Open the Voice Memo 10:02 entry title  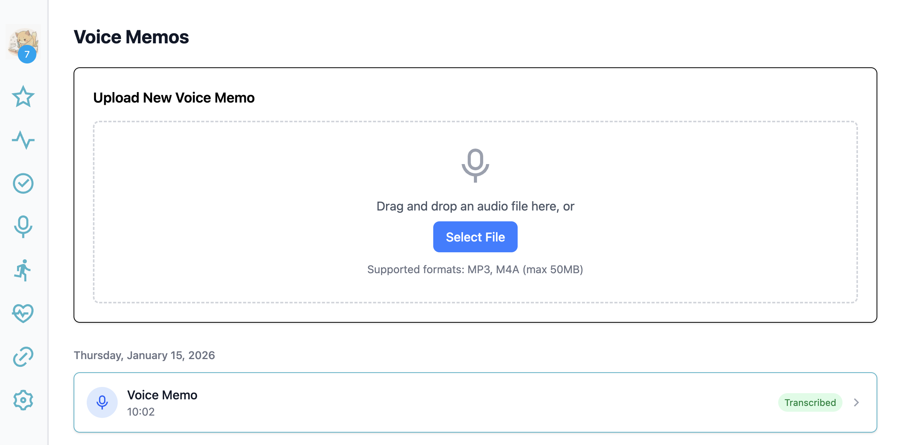coord(162,395)
